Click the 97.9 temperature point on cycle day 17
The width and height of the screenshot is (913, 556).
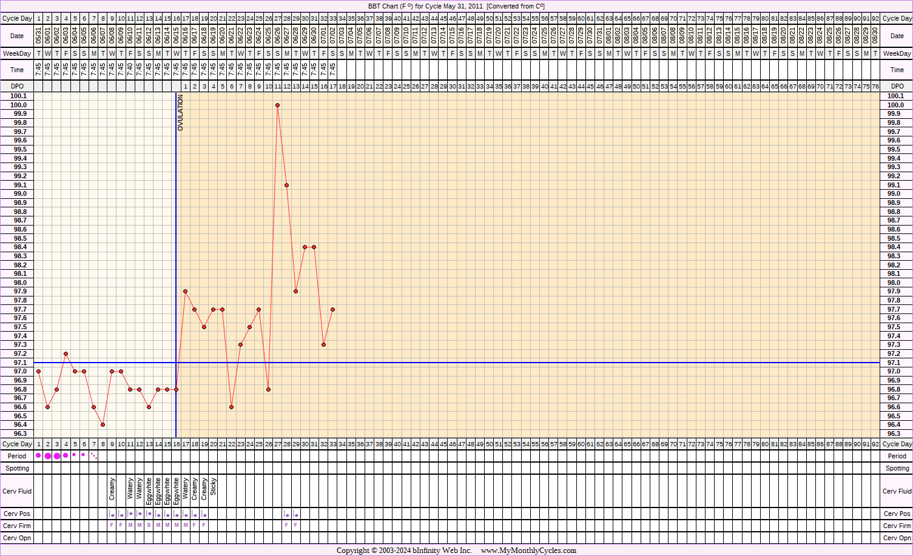(x=185, y=292)
